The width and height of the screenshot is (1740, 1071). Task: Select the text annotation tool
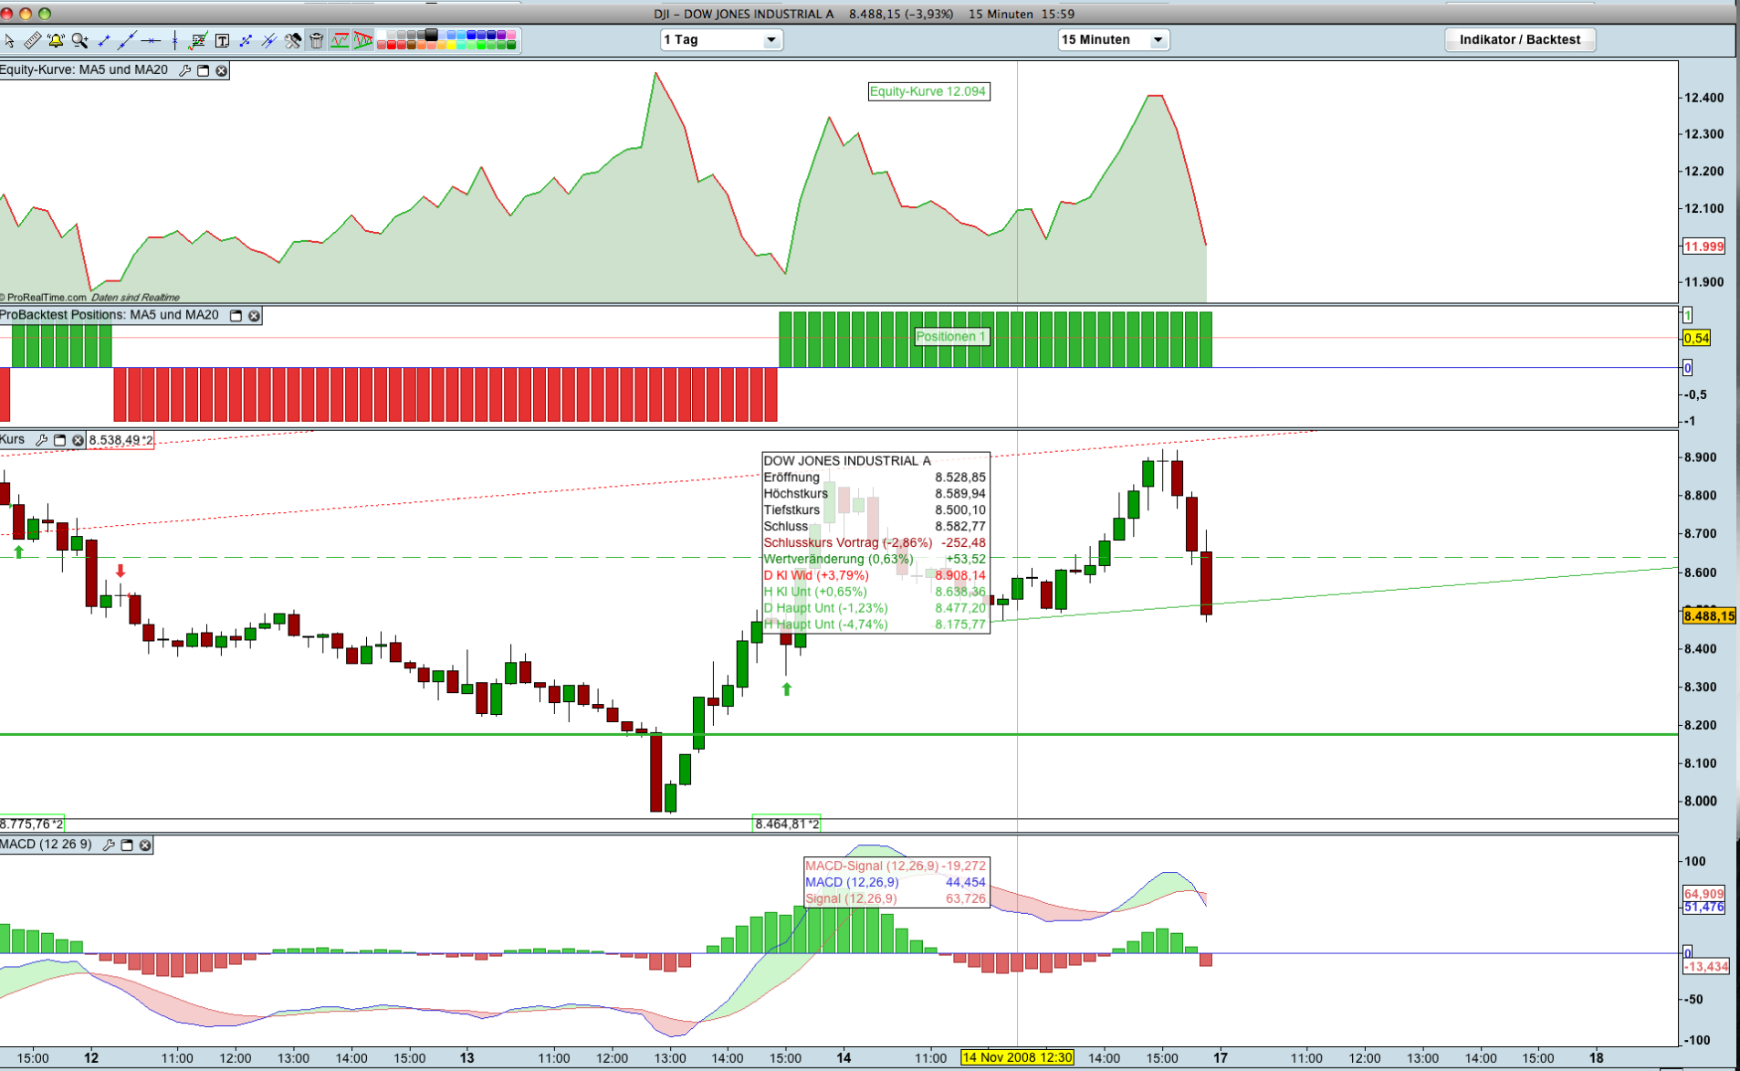point(222,40)
